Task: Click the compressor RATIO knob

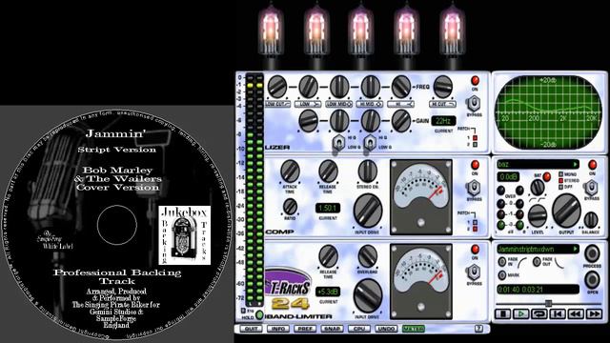Action: [290, 207]
